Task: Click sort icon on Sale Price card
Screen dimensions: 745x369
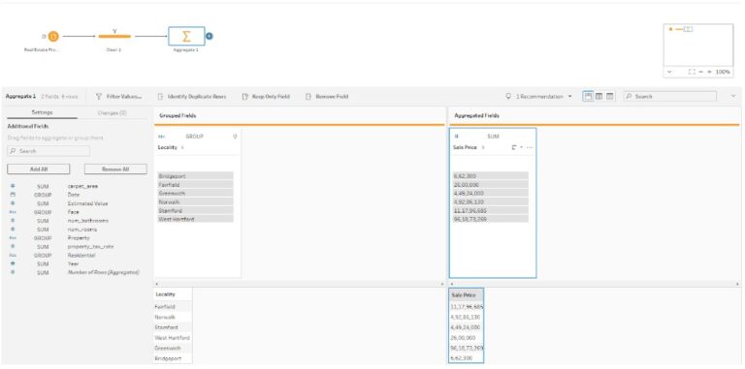Action: tap(514, 147)
